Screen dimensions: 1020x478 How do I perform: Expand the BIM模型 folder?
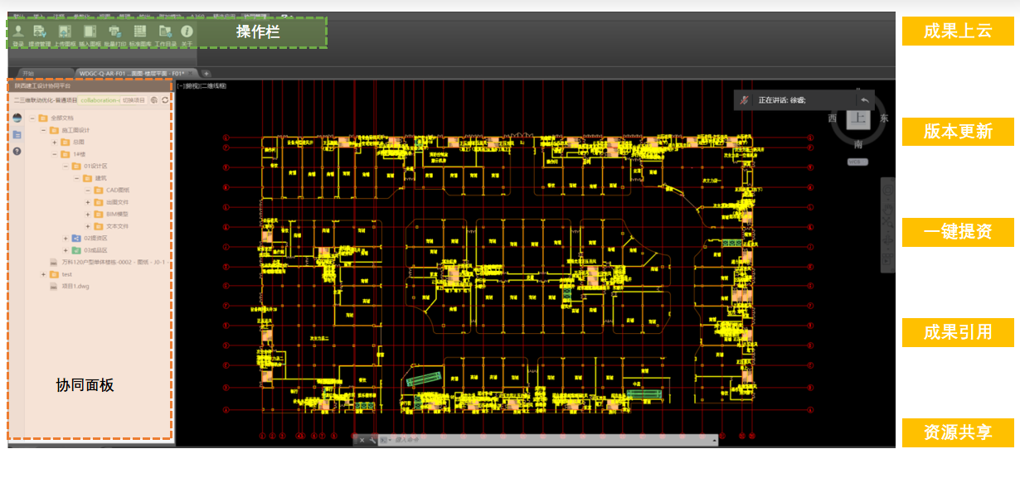(x=87, y=215)
